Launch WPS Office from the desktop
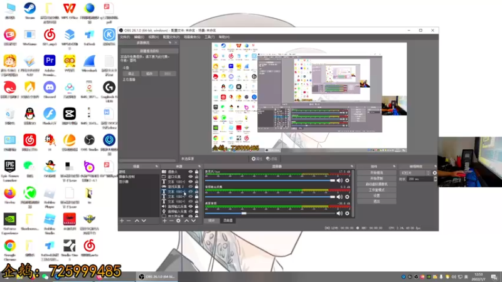 pyautogui.click(x=70, y=11)
